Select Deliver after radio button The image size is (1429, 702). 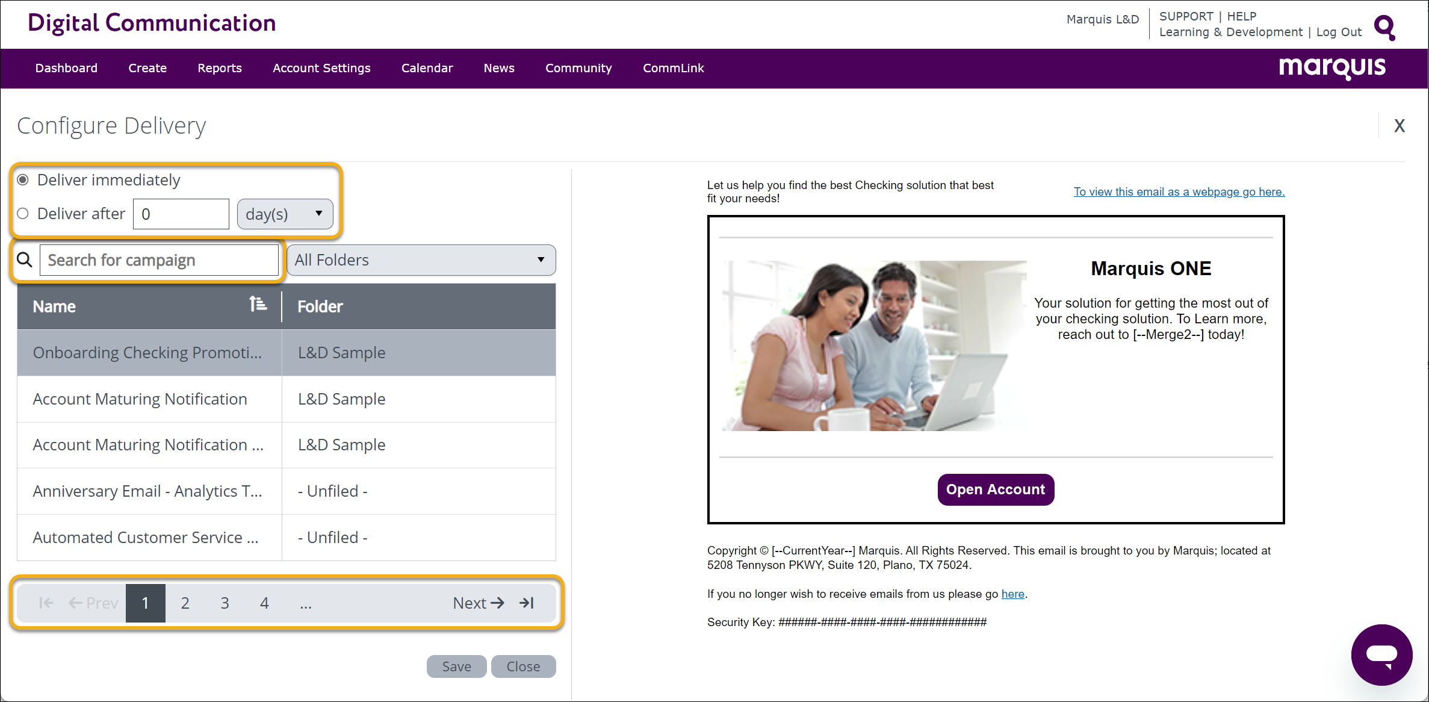click(x=23, y=214)
